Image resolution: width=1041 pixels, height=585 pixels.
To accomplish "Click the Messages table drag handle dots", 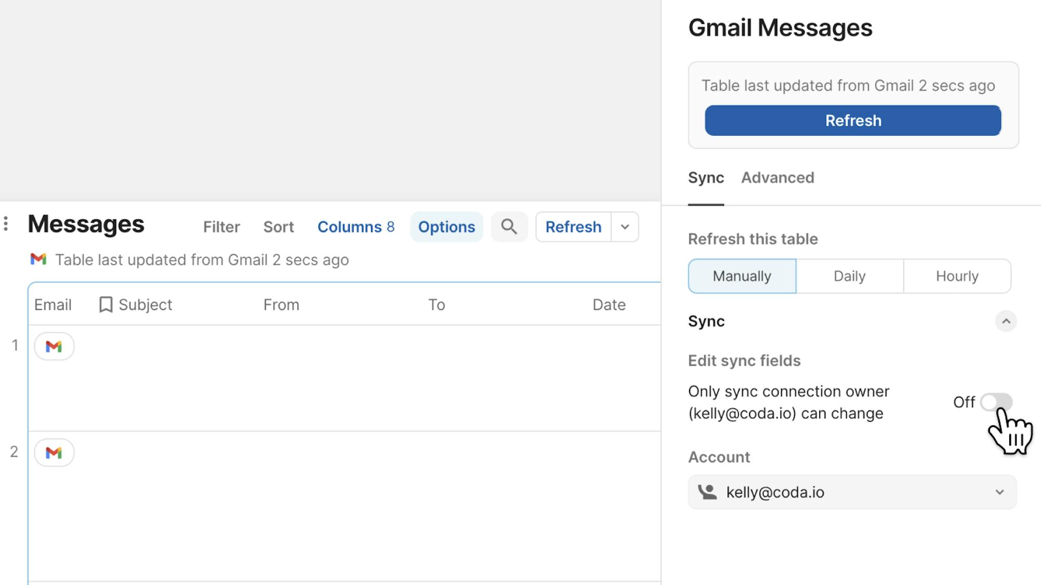I will click(6, 224).
